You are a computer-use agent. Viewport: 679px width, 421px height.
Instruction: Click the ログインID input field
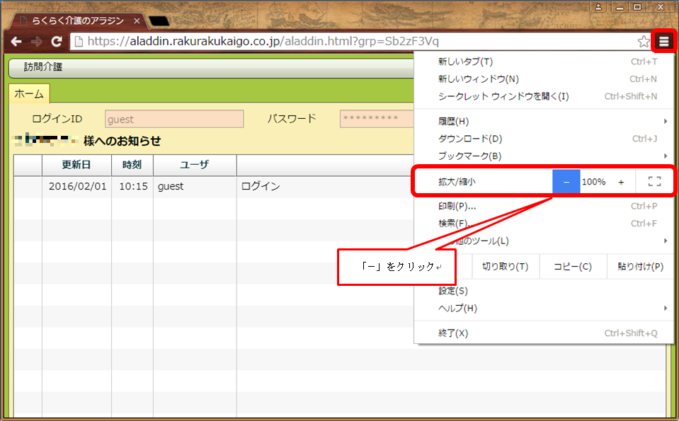(x=174, y=119)
